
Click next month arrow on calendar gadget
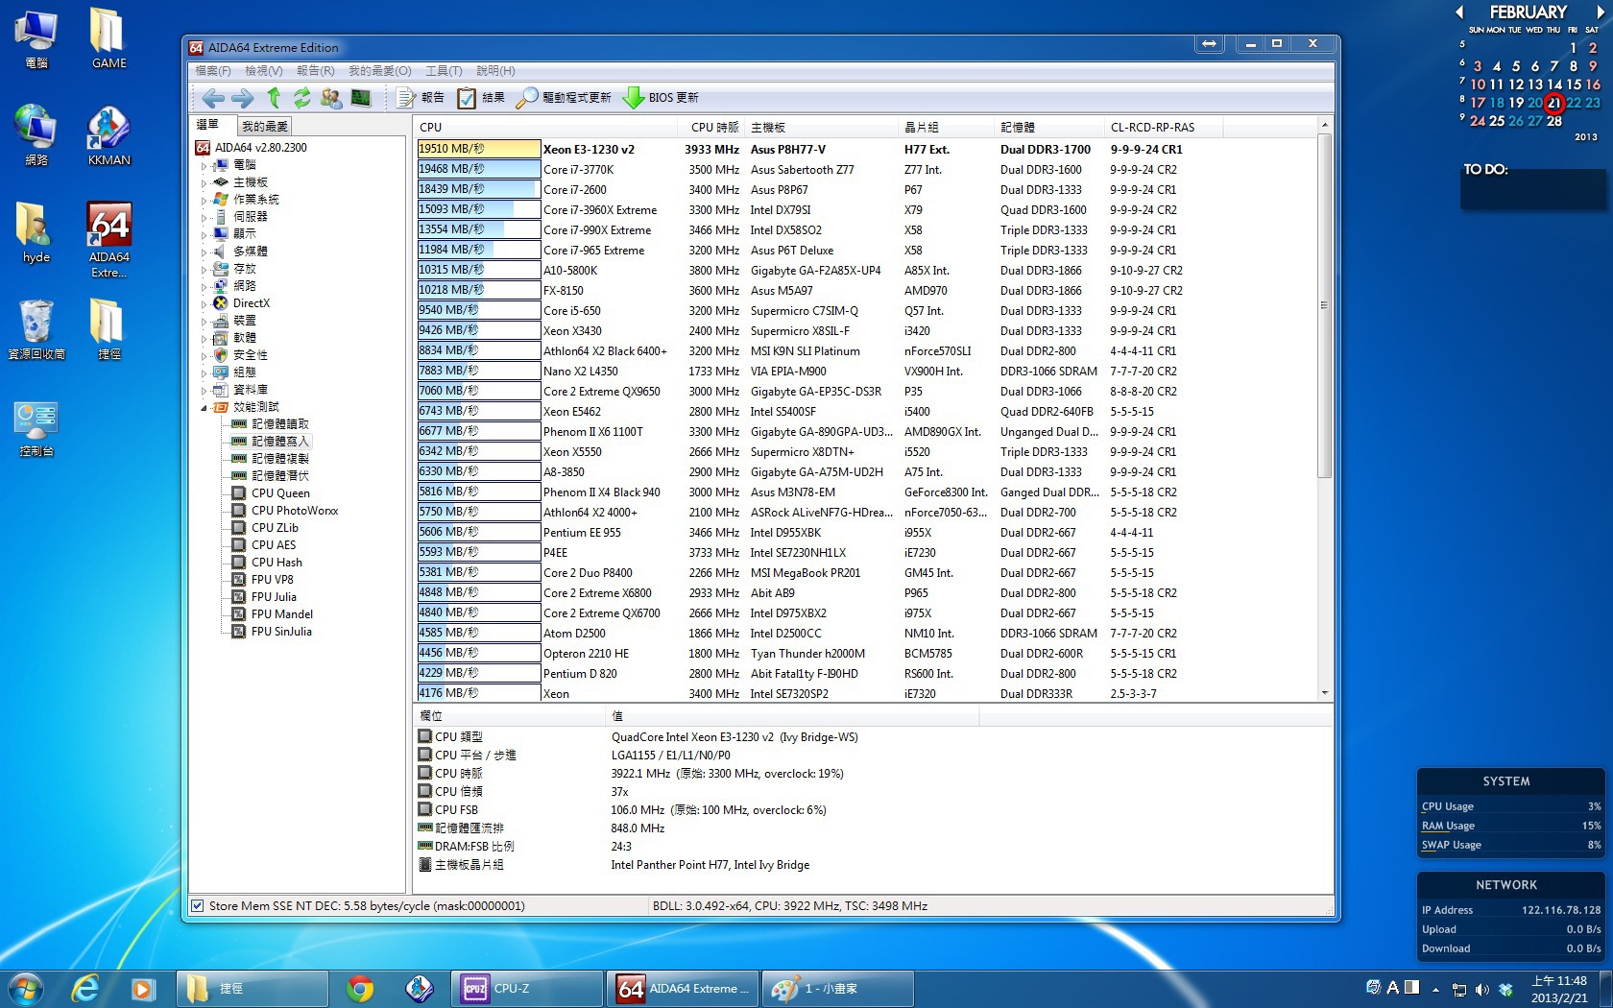click(1601, 12)
